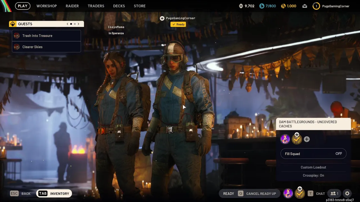Click the purple-haired avatar in bottom bar

click(x=288, y=193)
